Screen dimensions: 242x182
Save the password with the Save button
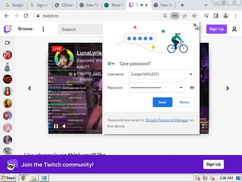tap(162, 102)
